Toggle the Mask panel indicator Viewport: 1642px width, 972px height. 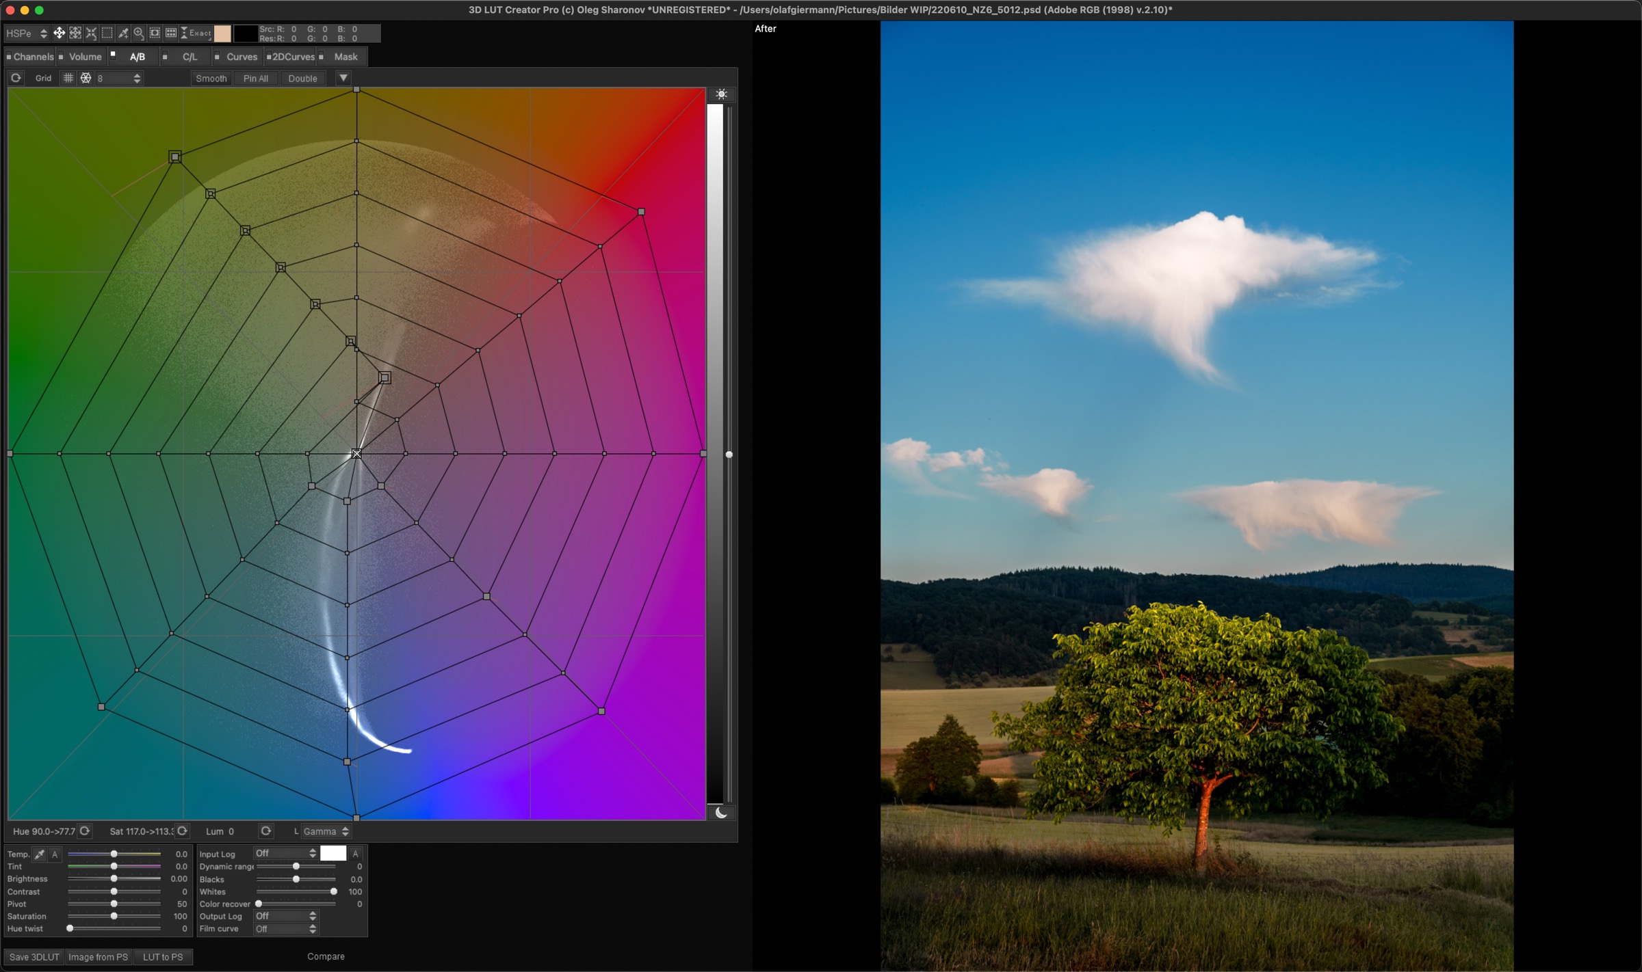(x=322, y=57)
